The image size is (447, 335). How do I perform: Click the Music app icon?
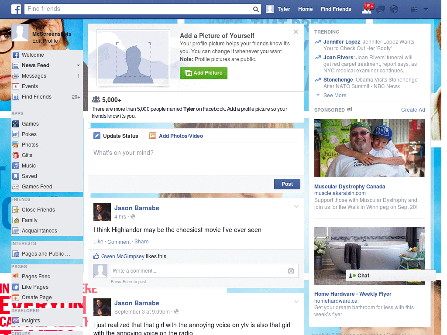pos(16,166)
